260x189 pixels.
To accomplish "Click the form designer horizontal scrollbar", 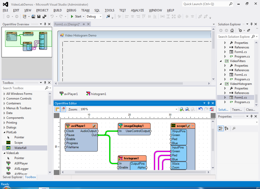I will 121,84.
